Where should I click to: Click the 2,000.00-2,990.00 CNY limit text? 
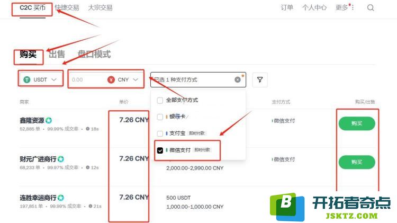tap(195, 168)
